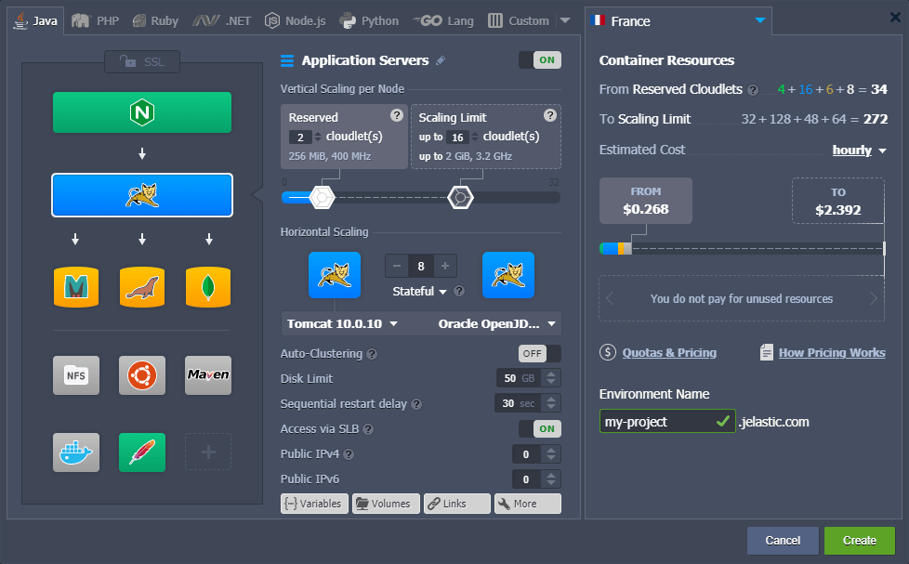Open Sequential restart delay help icon

click(416, 404)
